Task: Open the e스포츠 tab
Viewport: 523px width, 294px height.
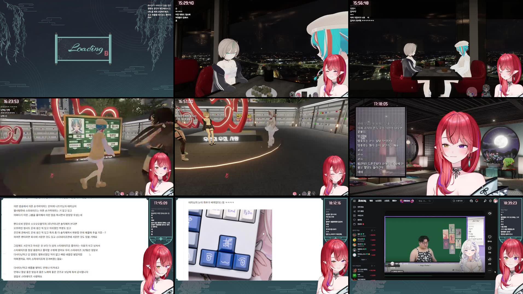Action: [379, 201]
